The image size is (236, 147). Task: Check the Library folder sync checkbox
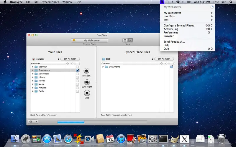(77, 77)
